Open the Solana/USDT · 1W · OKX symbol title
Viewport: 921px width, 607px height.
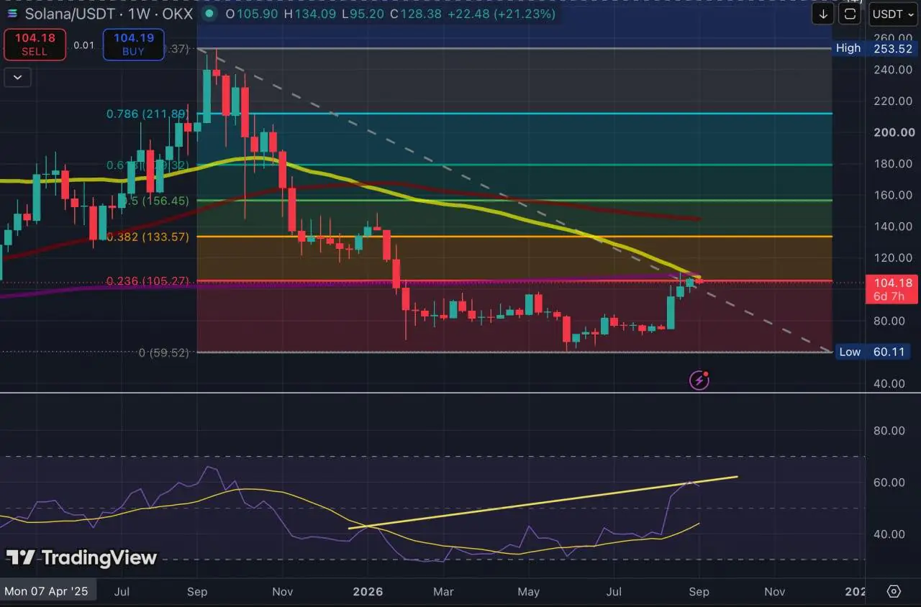coord(109,14)
